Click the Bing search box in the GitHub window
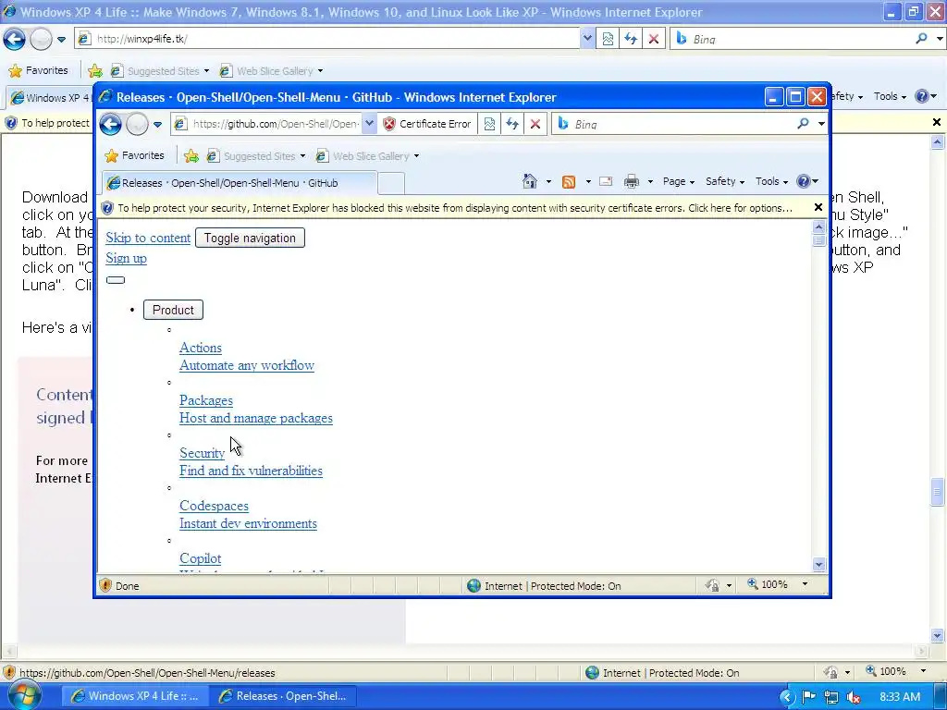The image size is (947, 710). 682,124
